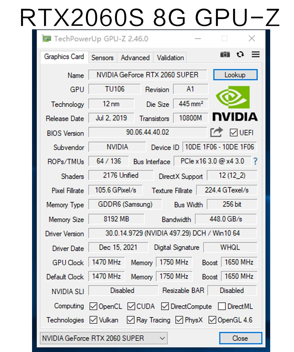
Task: Click the Revision A1 value
Action: (x=191, y=89)
